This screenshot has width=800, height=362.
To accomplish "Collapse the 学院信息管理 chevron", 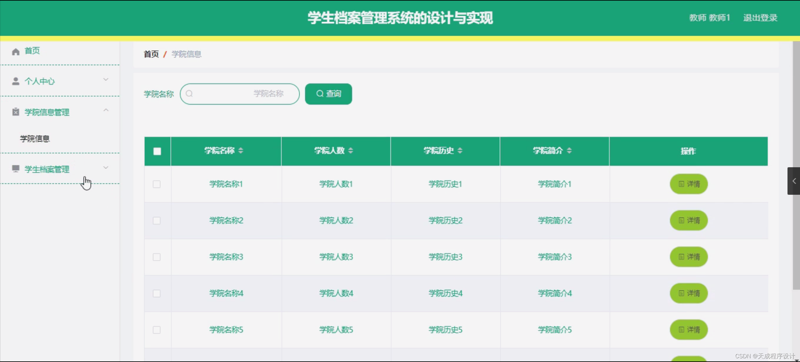I will click(x=106, y=110).
